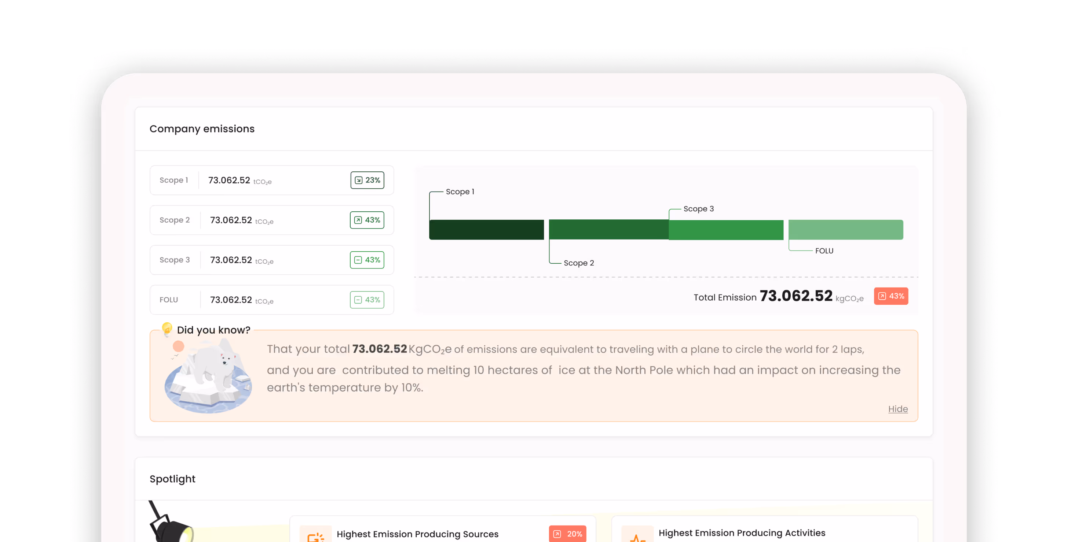Click the Scope 2 bar segment
Image resolution: width=1068 pixels, height=542 pixels.
point(608,230)
